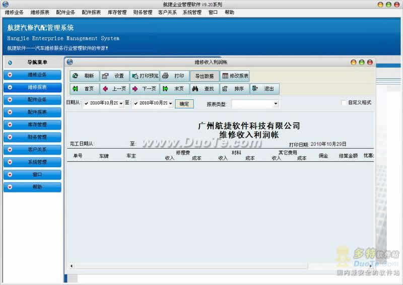Expand 配件业务 sidebar arrow icon

point(10,100)
